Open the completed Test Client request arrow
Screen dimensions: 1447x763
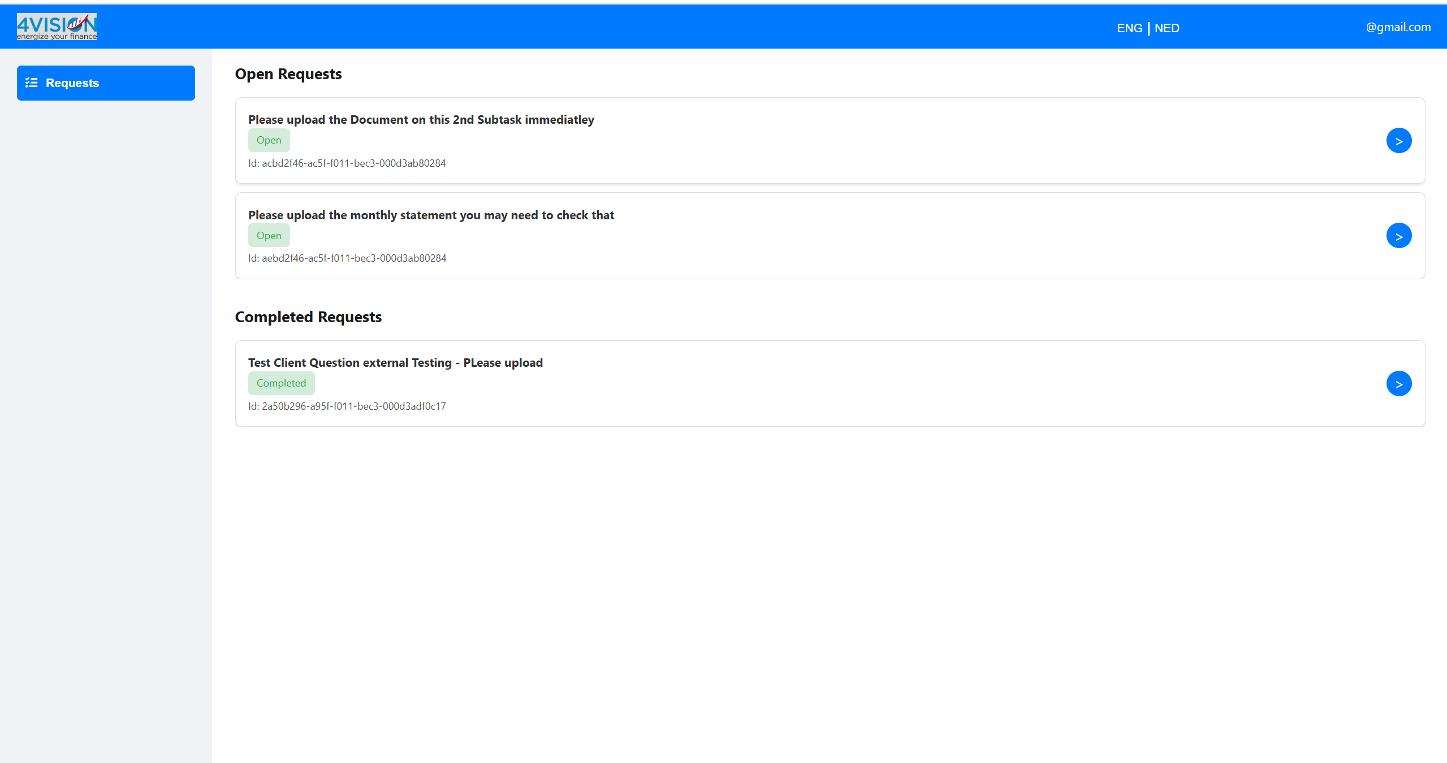(x=1398, y=384)
